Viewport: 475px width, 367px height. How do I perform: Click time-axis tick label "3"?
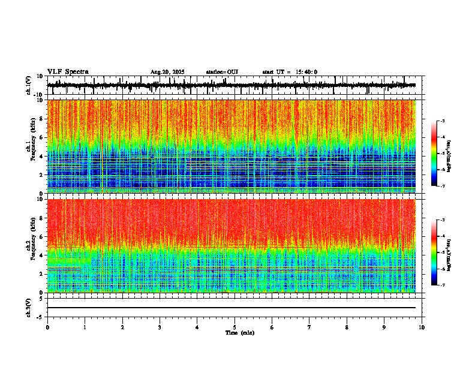point(160,327)
